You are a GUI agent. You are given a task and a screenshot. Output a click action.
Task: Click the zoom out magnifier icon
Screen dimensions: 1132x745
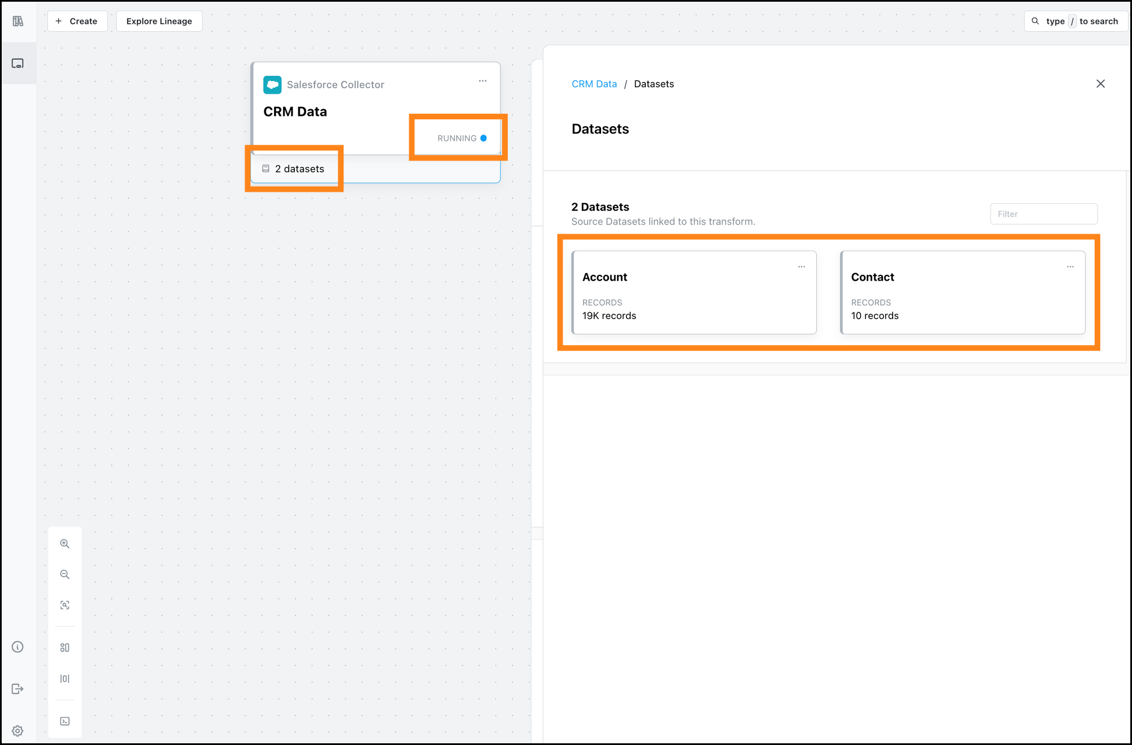pos(65,574)
